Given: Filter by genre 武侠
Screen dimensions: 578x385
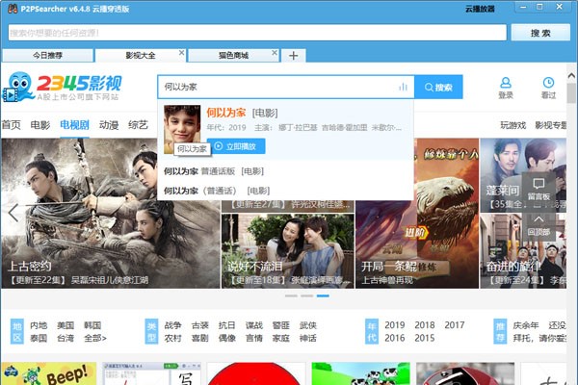Looking at the screenshot, I should 308,325.
